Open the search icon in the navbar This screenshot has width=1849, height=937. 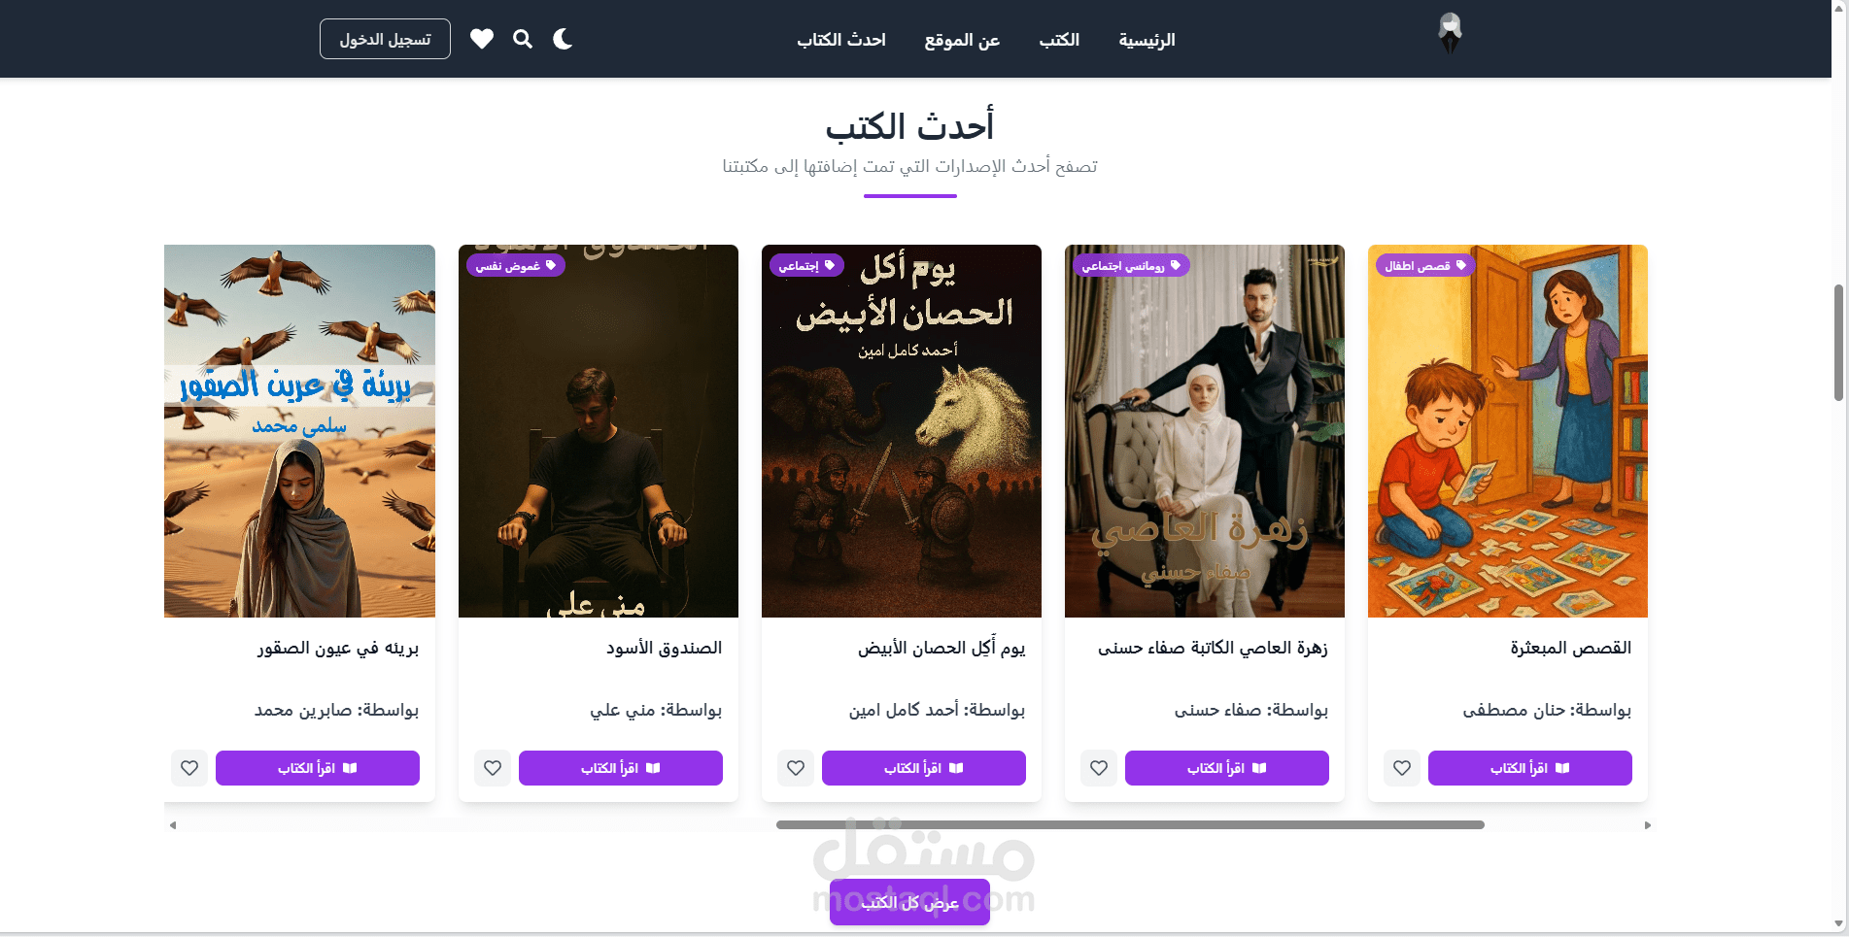tap(523, 39)
